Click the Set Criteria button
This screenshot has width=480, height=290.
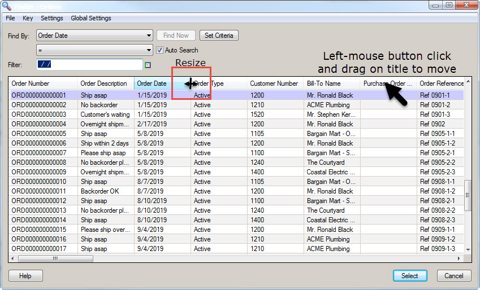pyautogui.click(x=219, y=36)
